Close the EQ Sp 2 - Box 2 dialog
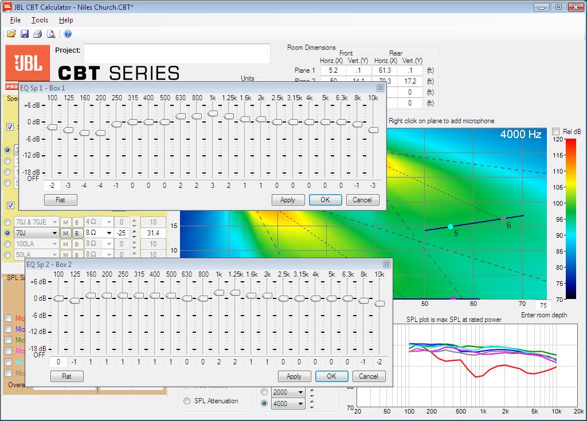Screen dimensions: 587x421 (386, 264)
